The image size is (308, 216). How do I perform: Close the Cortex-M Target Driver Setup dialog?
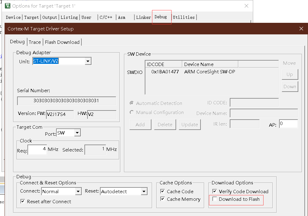[301, 29]
